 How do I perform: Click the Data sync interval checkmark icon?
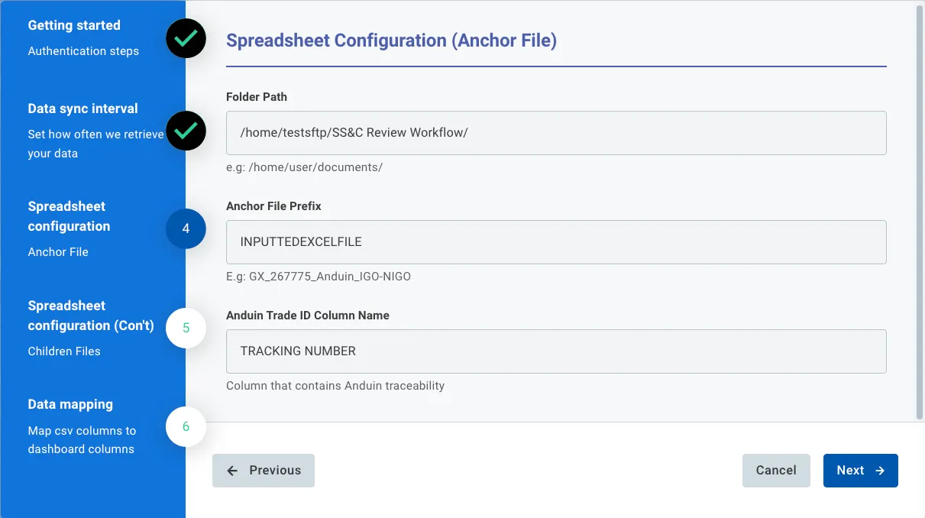click(186, 131)
